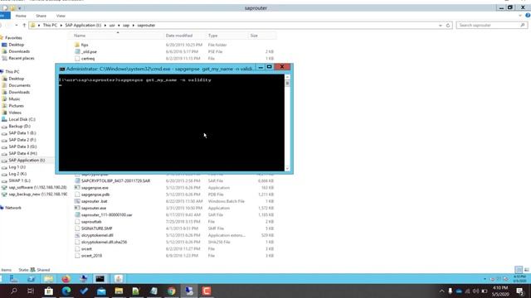Select Network in navigation pane
The height and width of the screenshot is (298, 531).
pos(13,208)
